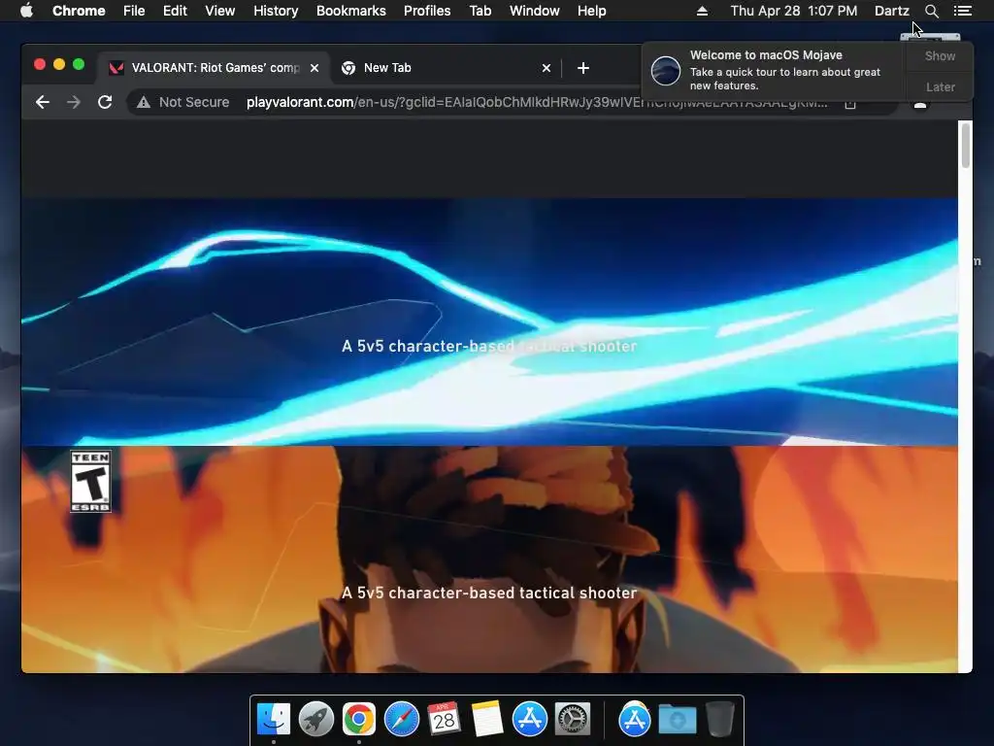994x746 pixels.
Task: Click the Chrome back arrow
Action: pyautogui.click(x=43, y=102)
